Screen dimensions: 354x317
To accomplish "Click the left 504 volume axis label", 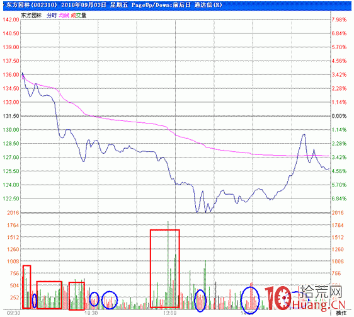I will (x=14, y=285).
